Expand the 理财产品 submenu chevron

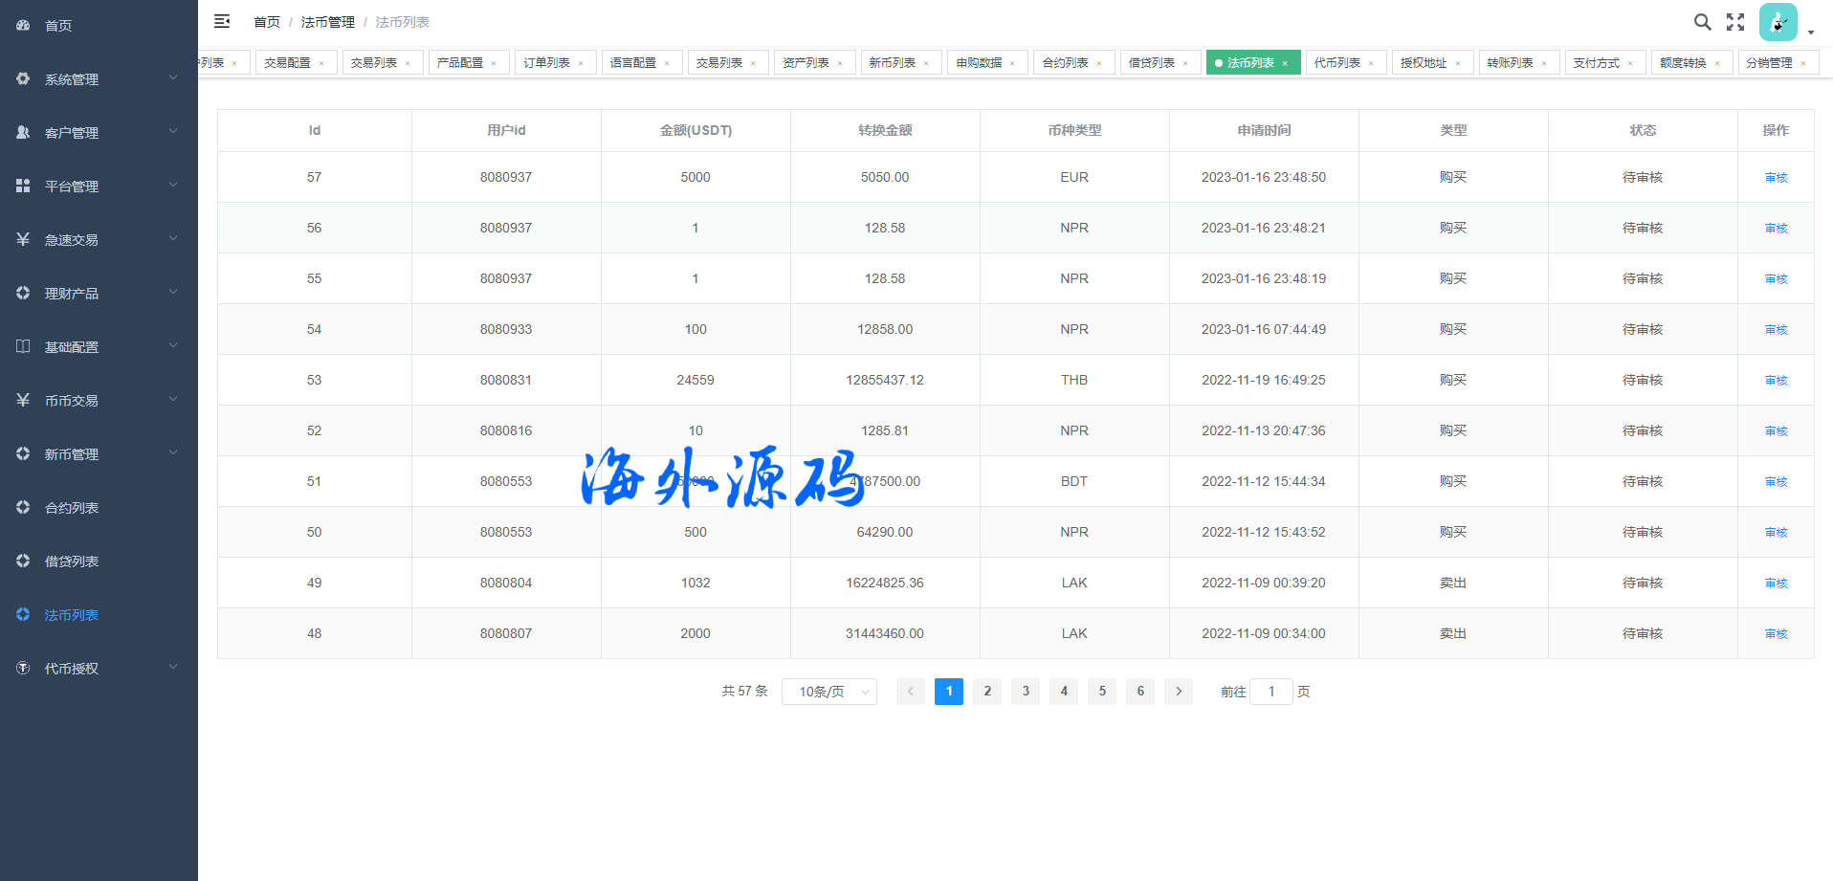pos(173,293)
